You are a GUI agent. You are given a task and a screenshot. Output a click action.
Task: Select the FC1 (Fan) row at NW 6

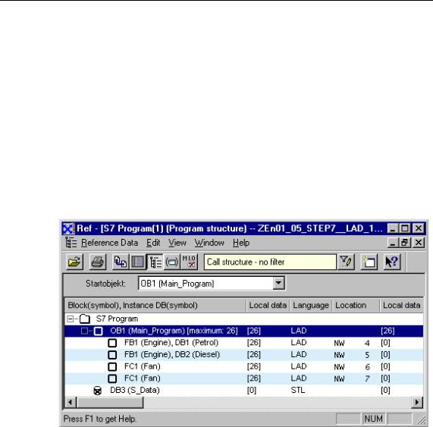click(x=244, y=367)
